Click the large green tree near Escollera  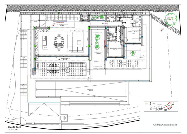[171, 19]
